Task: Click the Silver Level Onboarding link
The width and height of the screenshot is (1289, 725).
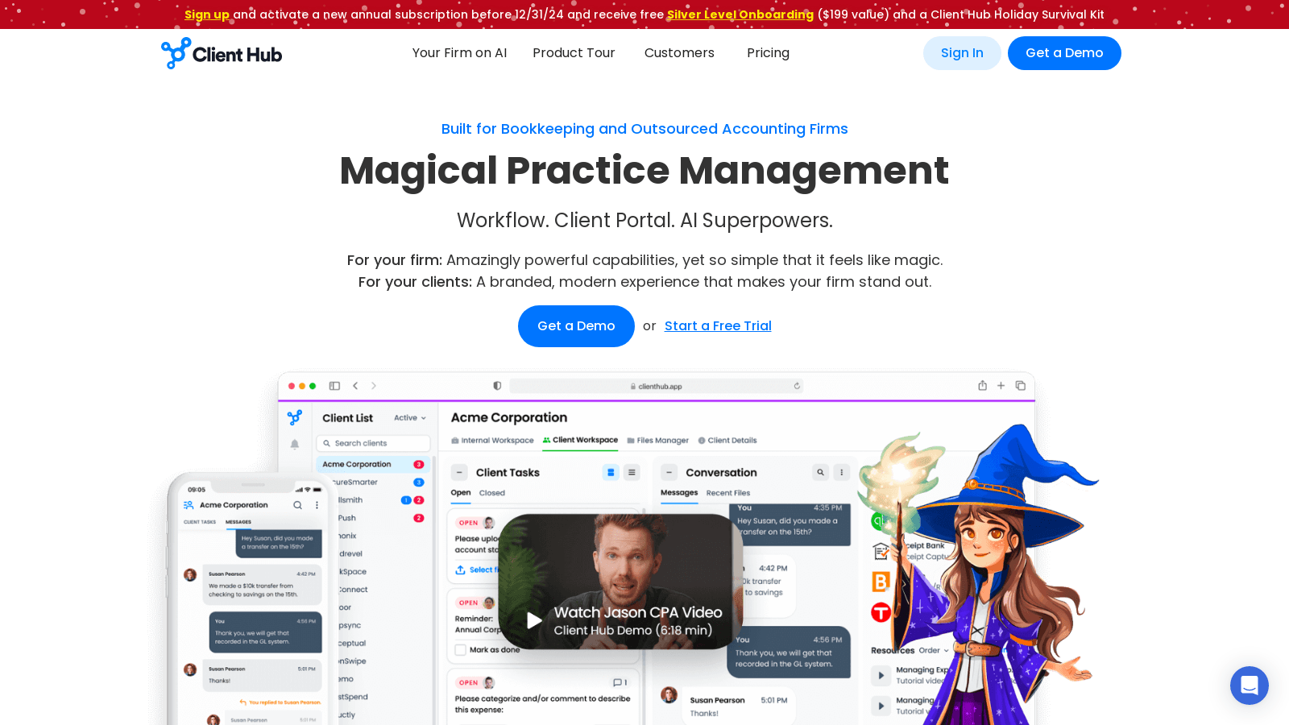Action: pos(740,14)
